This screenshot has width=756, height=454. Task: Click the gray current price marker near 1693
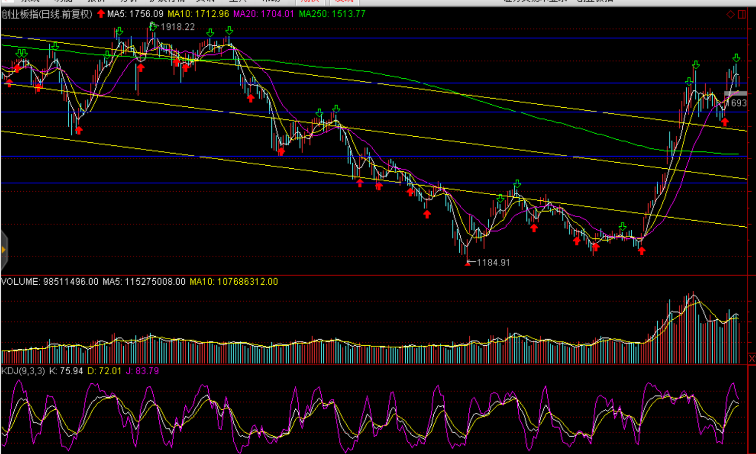tap(735, 94)
